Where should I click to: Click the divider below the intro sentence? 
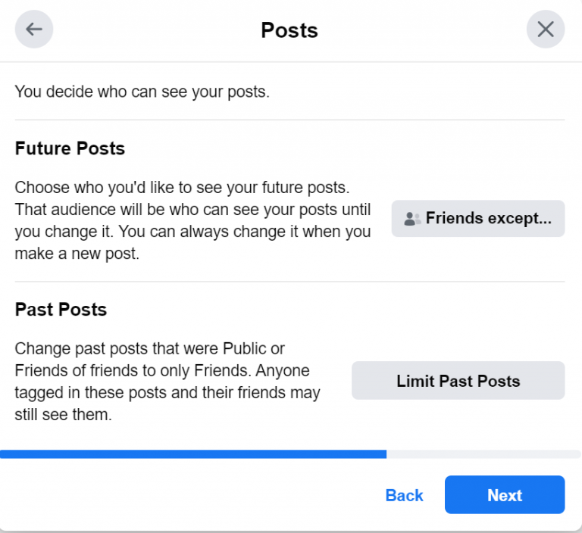tap(289, 120)
